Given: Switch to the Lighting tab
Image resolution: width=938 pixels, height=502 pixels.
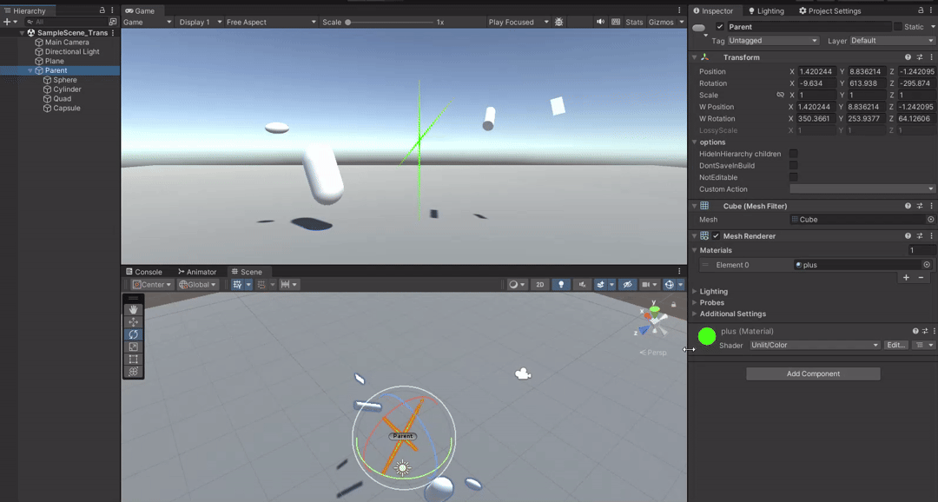Looking at the screenshot, I should (766, 10).
